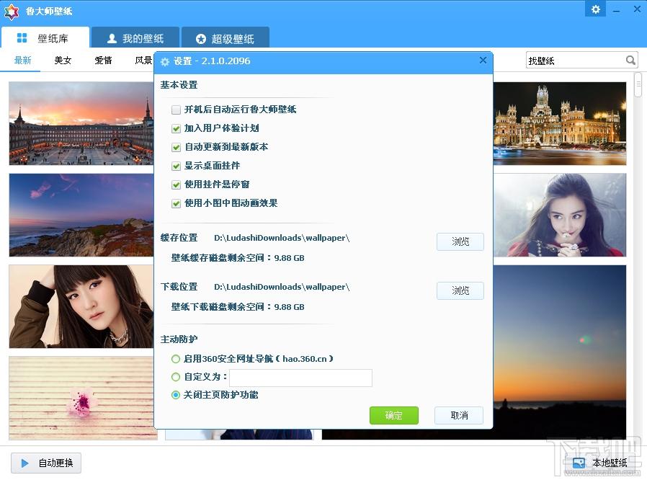The image size is (647, 480).
Task: Select the 自定义为 radio button
Action: coord(176,377)
